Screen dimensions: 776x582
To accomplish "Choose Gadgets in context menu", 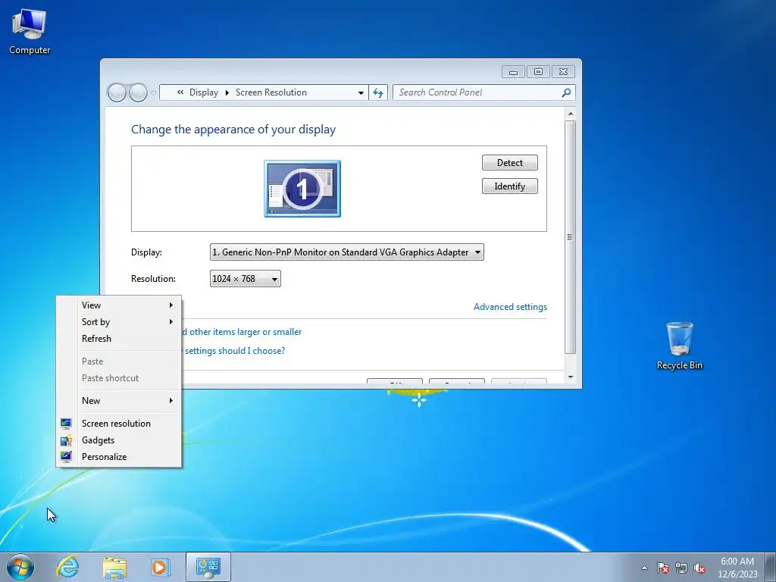I will (119, 440).
